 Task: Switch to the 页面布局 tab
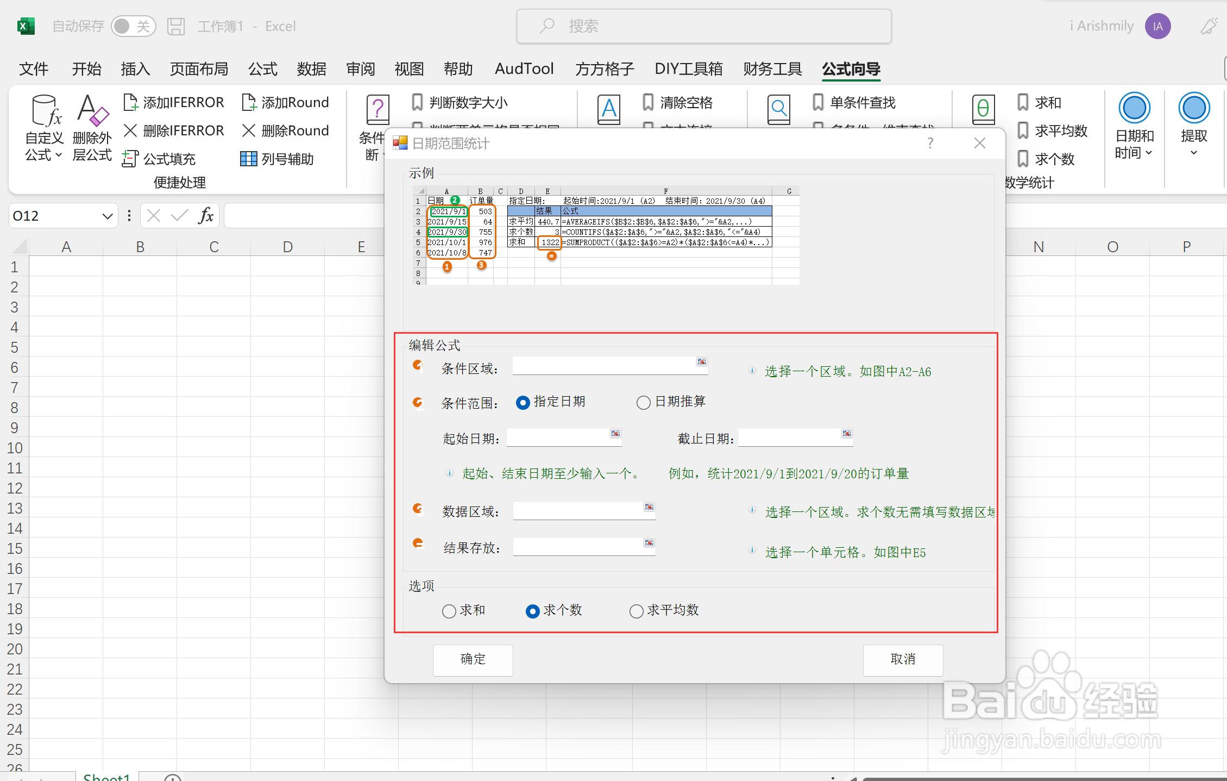(199, 69)
